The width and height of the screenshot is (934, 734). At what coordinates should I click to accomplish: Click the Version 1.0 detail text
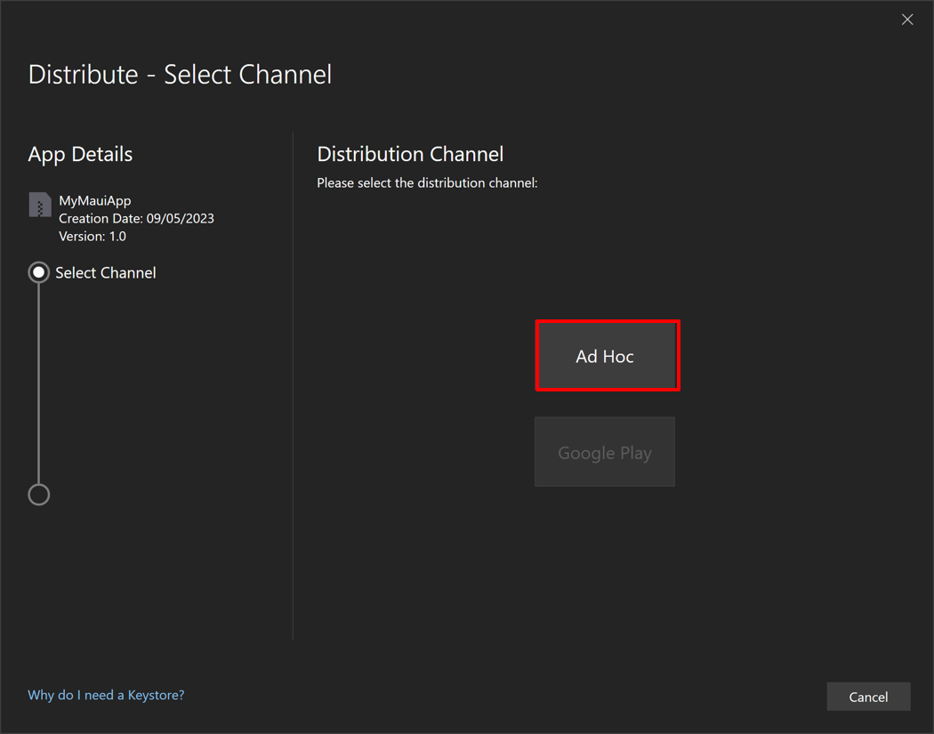(92, 236)
